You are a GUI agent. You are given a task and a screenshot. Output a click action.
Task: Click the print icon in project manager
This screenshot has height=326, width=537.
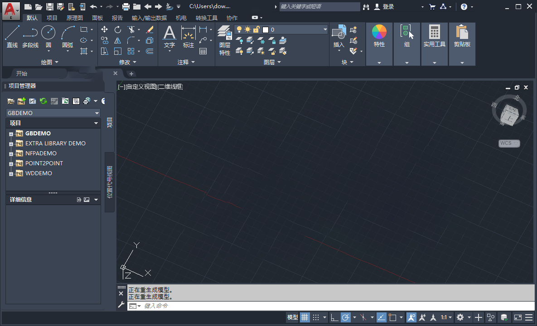(x=87, y=101)
